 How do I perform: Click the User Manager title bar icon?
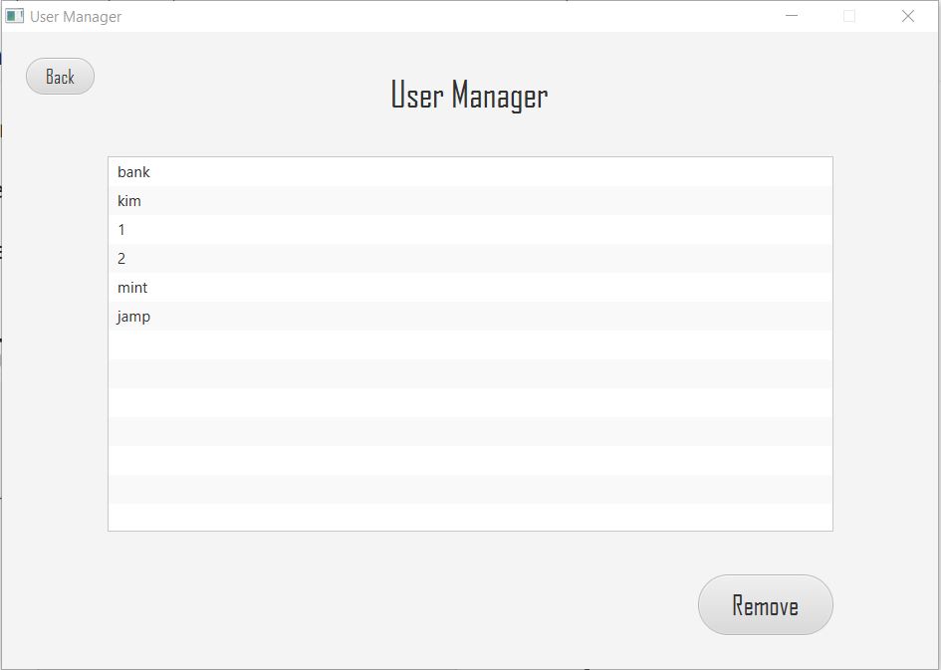pos(16,16)
